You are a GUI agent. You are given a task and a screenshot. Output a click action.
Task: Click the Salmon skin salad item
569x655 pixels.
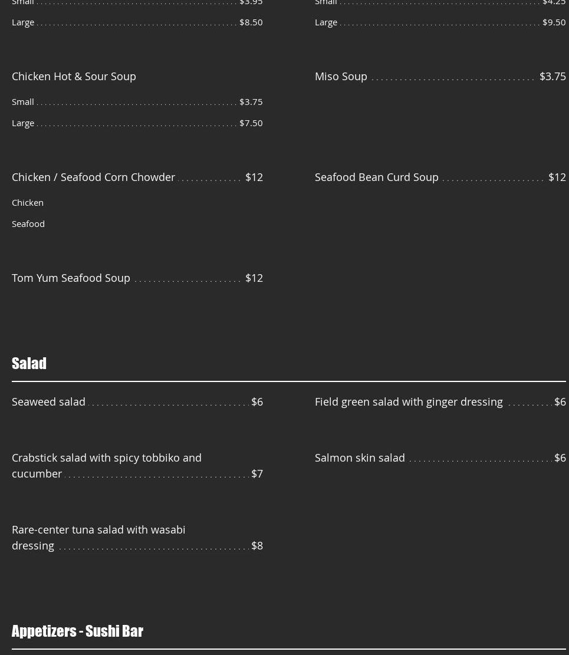(x=360, y=457)
